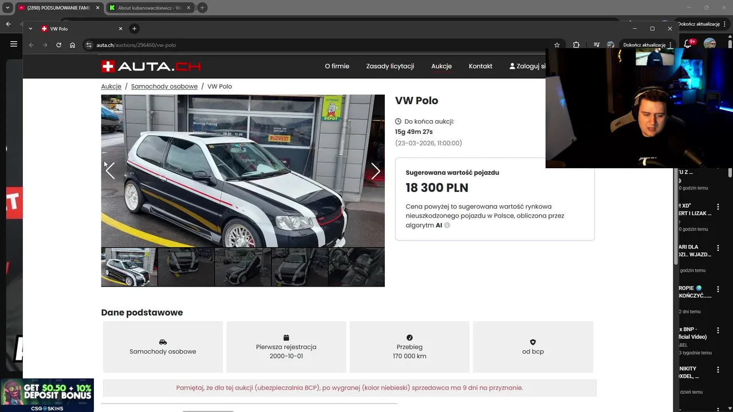This screenshot has width=733, height=412.
Task: Click the Aukcje breadcrumb link
Action: (x=111, y=86)
